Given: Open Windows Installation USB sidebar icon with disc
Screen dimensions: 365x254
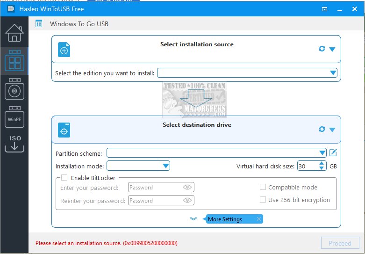Looking at the screenshot, I should (14, 89).
